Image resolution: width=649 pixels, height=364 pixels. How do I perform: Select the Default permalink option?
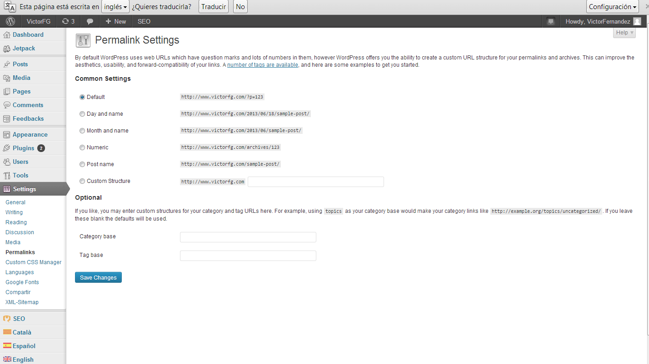(82, 97)
